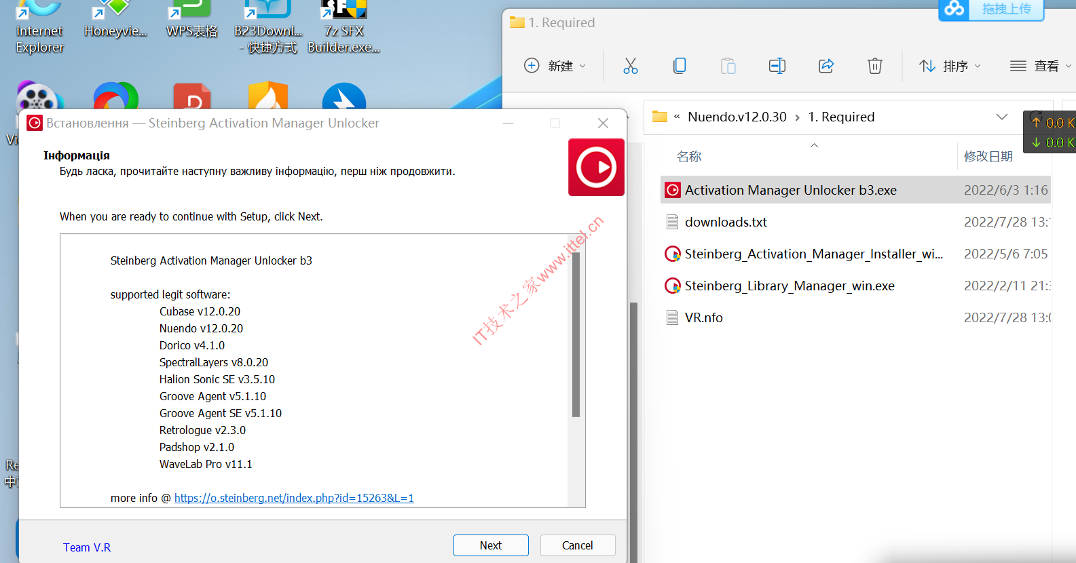
Task: Open the steinberg.net more info link
Action: click(294, 498)
